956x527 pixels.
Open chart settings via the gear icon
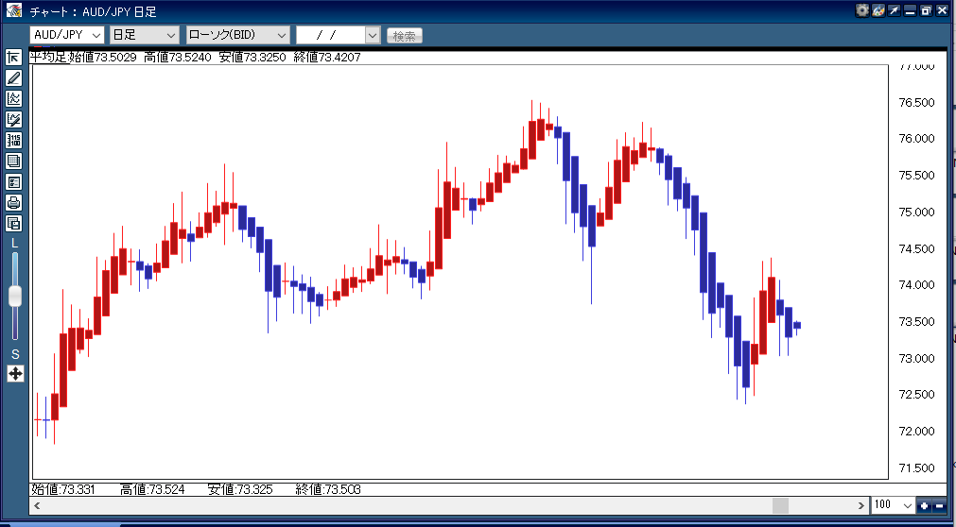(862, 11)
